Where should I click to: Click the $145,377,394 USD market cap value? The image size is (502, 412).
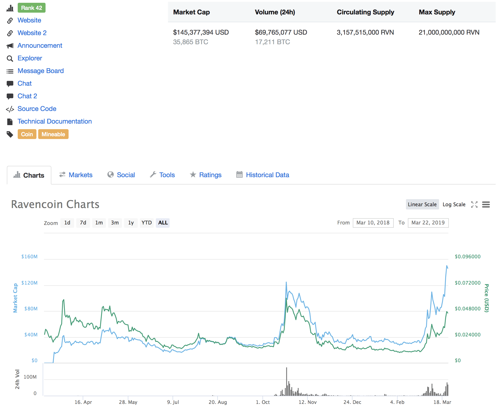[x=201, y=32]
